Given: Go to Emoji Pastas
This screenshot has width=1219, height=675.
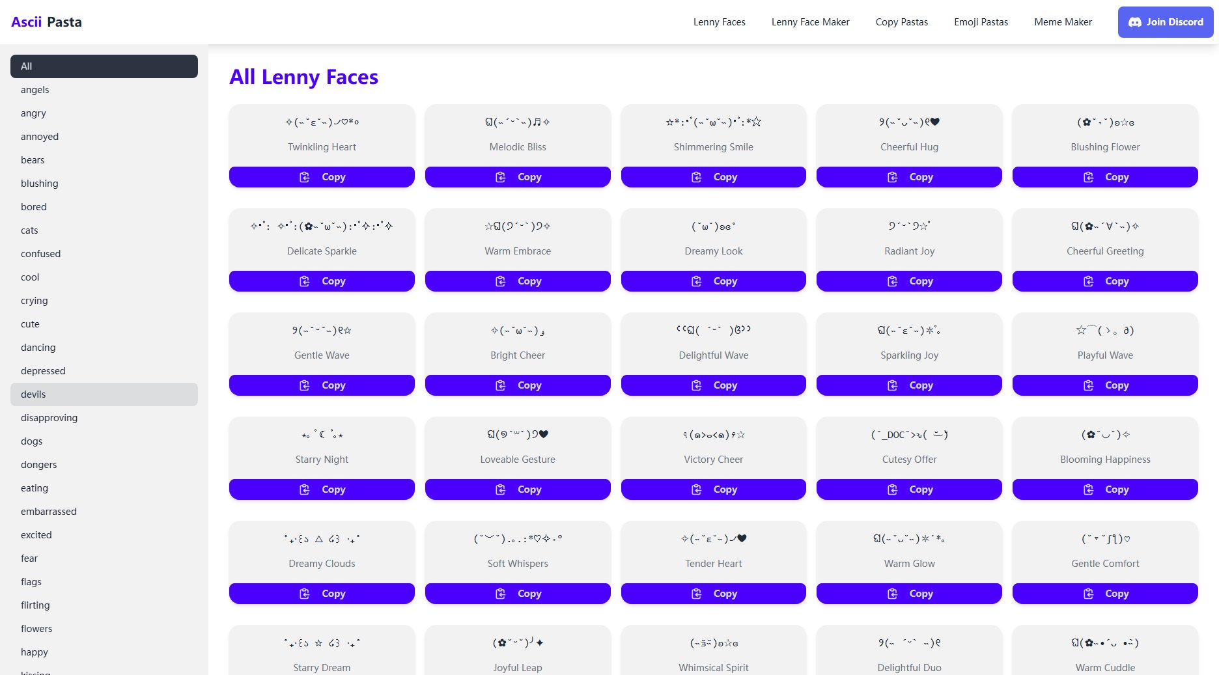Looking at the screenshot, I should point(981,22).
